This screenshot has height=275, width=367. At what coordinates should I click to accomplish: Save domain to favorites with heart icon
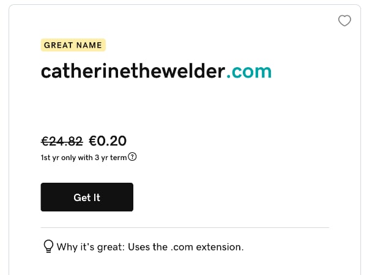point(344,21)
